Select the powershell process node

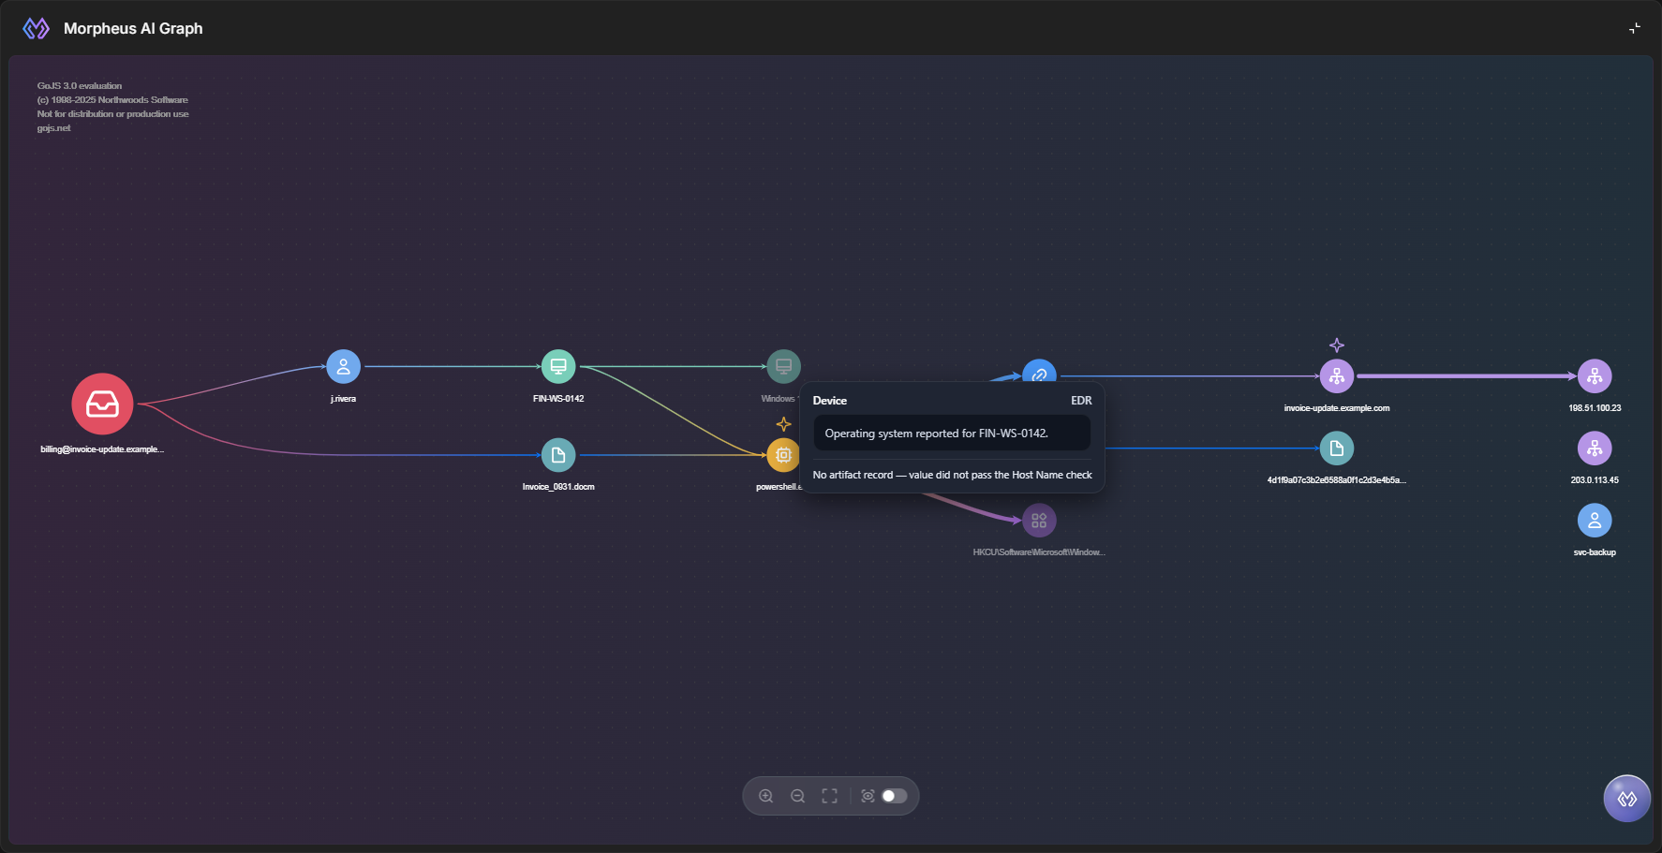click(x=783, y=455)
